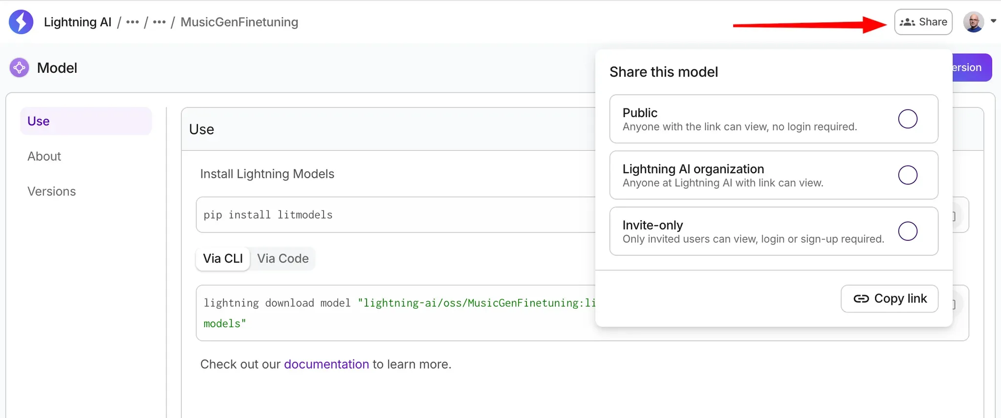Open the documentation link
The height and width of the screenshot is (418, 1001).
[326, 364]
